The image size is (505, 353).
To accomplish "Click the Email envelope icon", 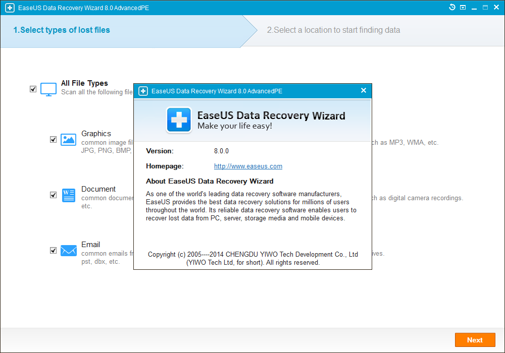I will (x=69, y=251).
